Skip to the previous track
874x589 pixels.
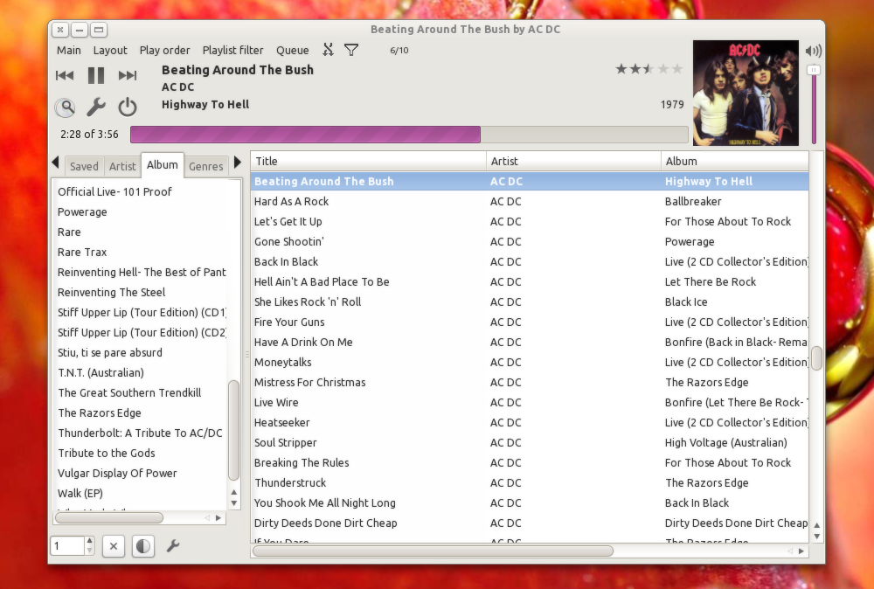pos(65,75)
